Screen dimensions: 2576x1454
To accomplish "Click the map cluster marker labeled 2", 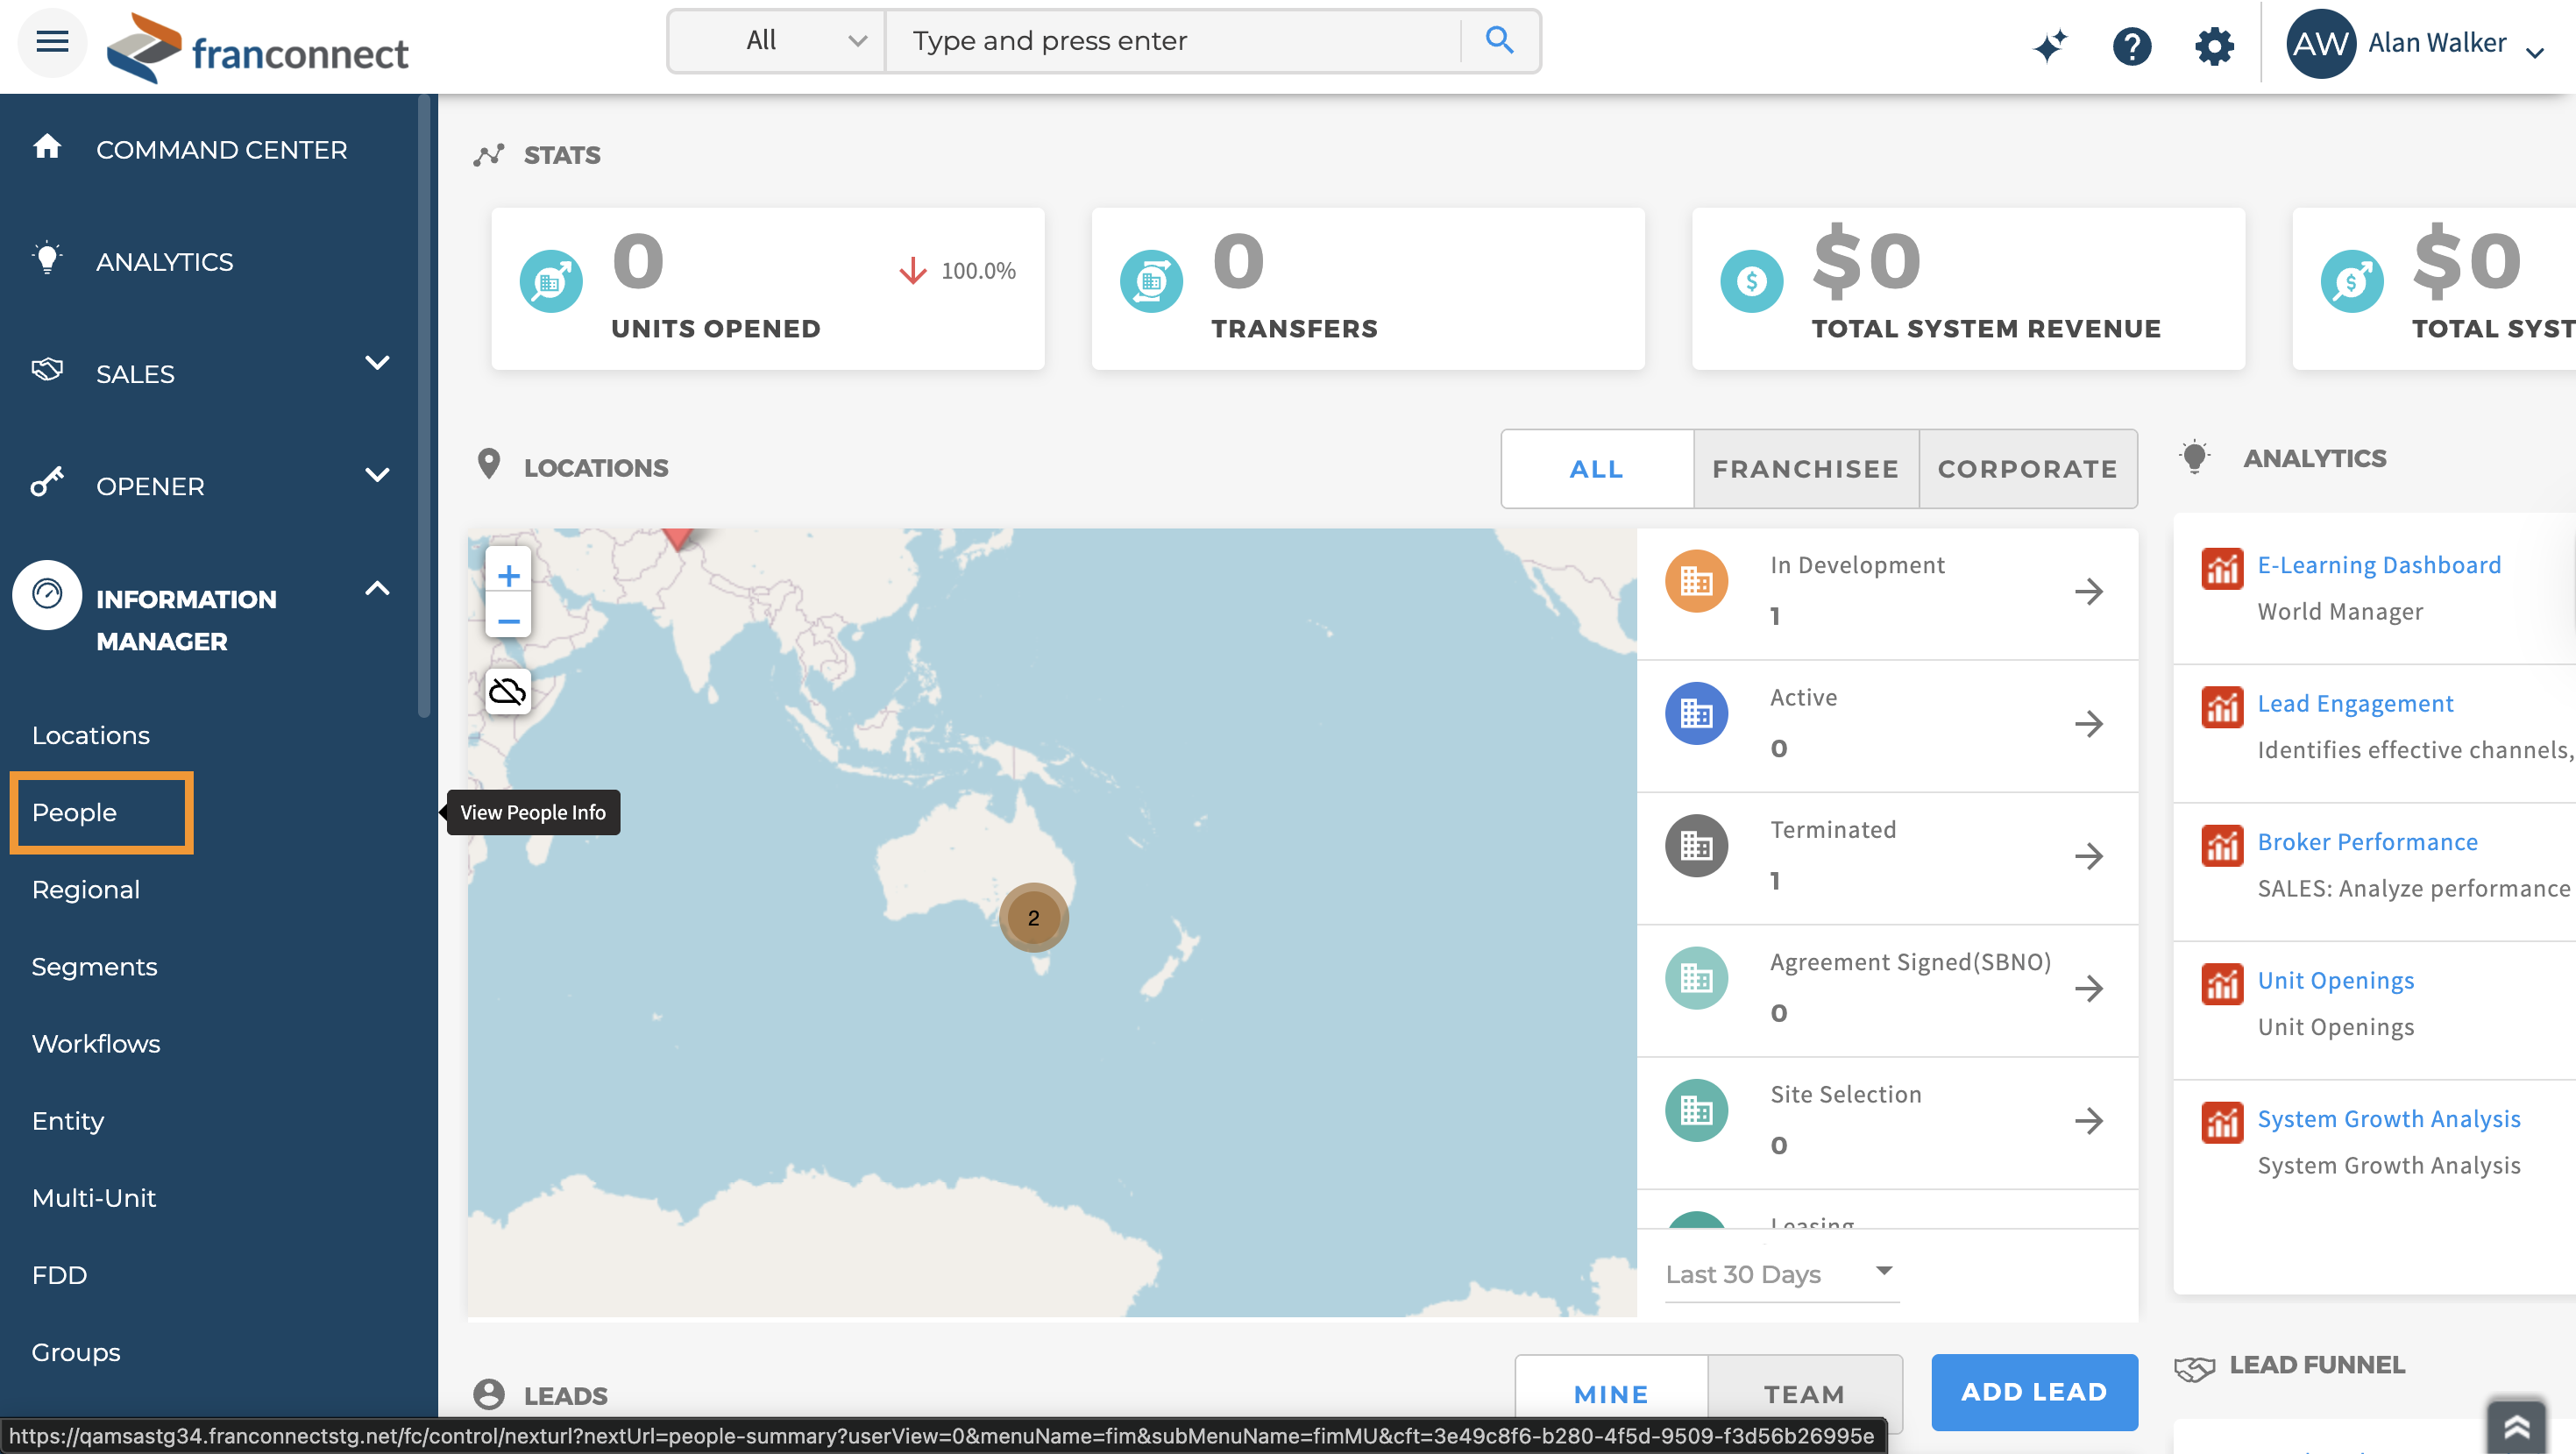I will 1033,917.
